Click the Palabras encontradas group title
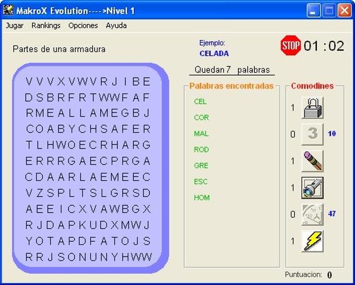 pyautogui.click(x=231, y=86)
